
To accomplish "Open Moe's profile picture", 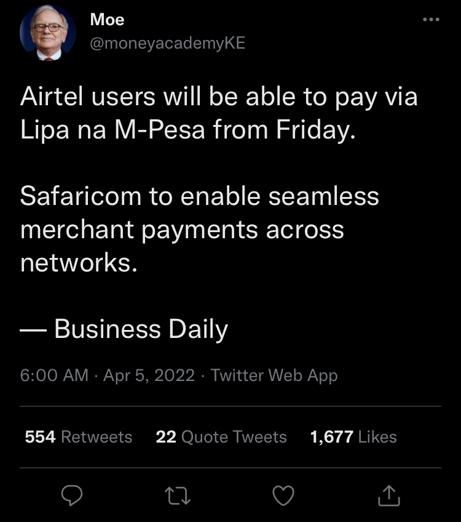I will tap(48, 33).
